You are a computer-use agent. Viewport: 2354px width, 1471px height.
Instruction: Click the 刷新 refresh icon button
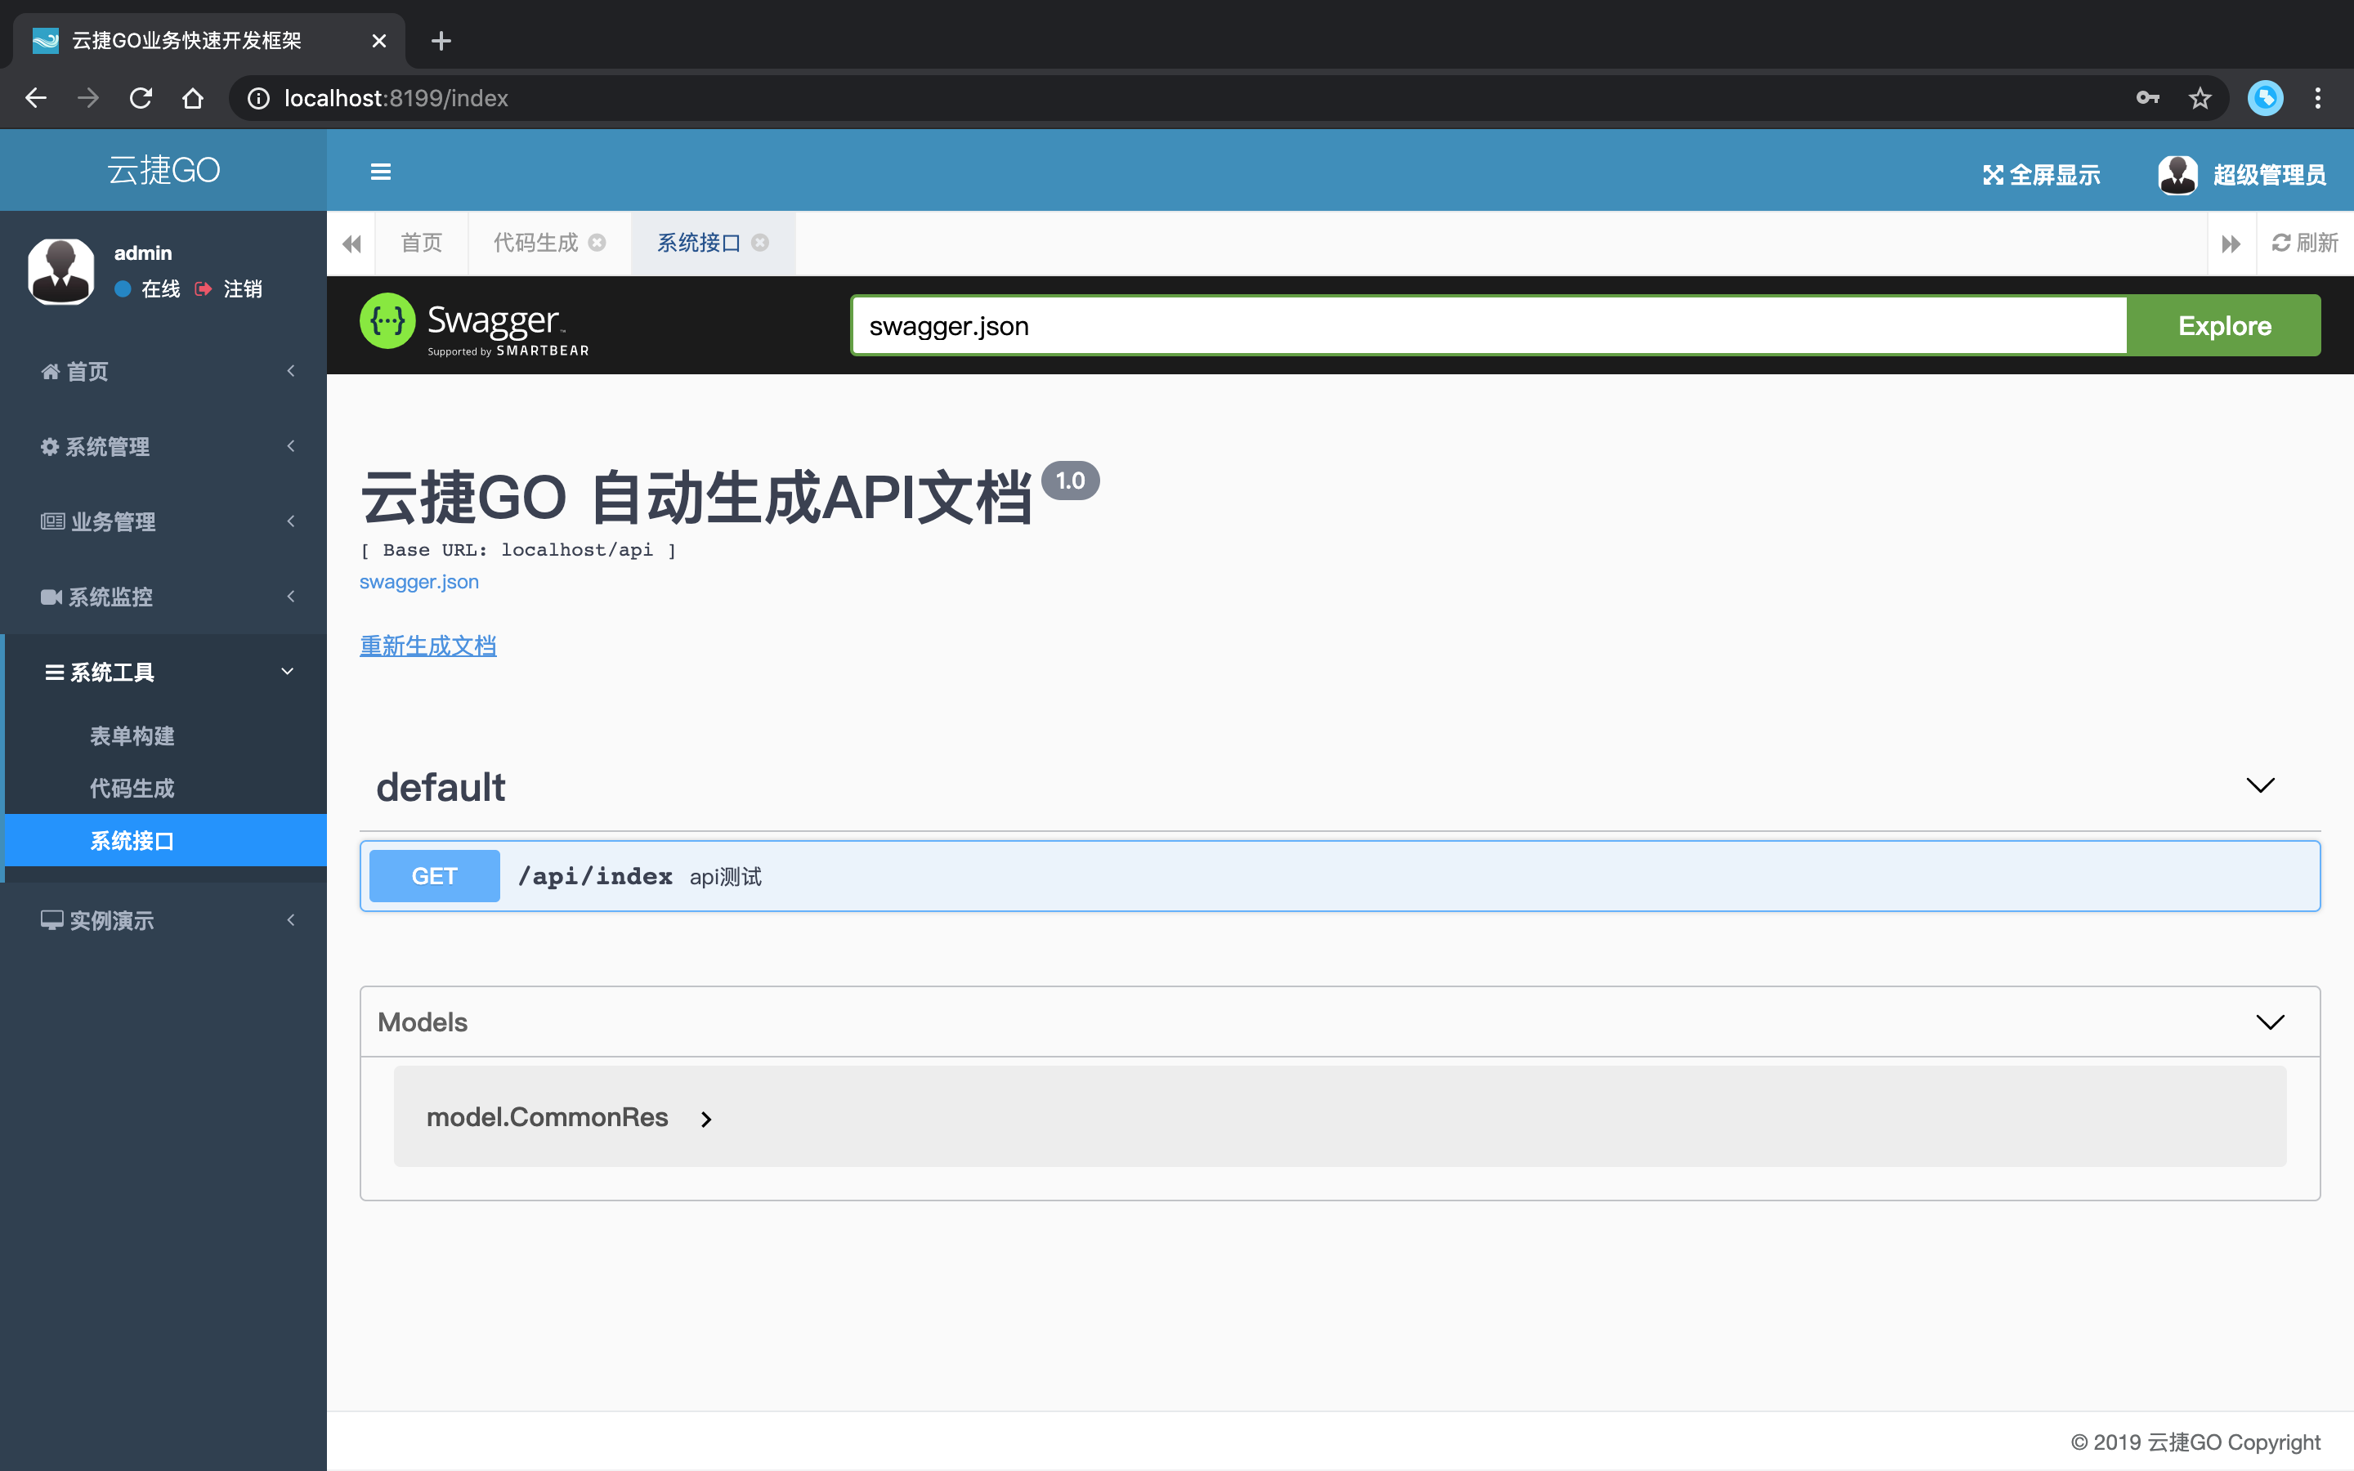point(2303,244)
